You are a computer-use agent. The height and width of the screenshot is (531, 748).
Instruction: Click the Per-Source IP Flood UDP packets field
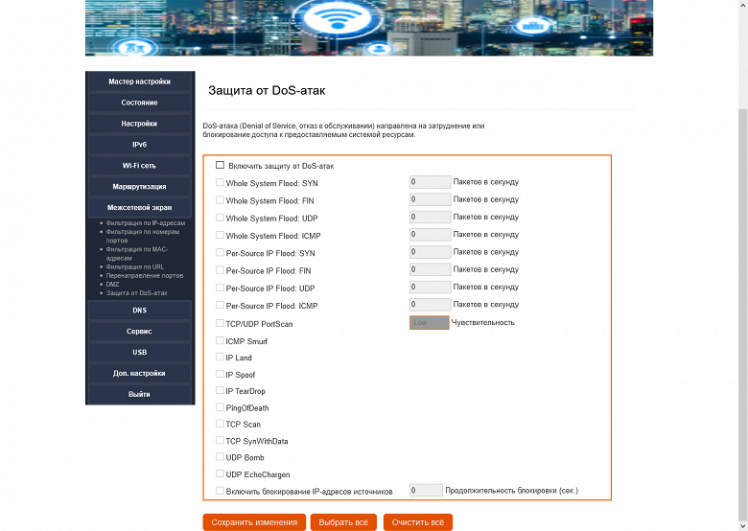coord(431,287)
